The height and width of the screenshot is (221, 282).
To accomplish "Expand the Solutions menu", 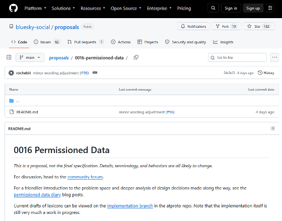I will (x=63, y=8).
